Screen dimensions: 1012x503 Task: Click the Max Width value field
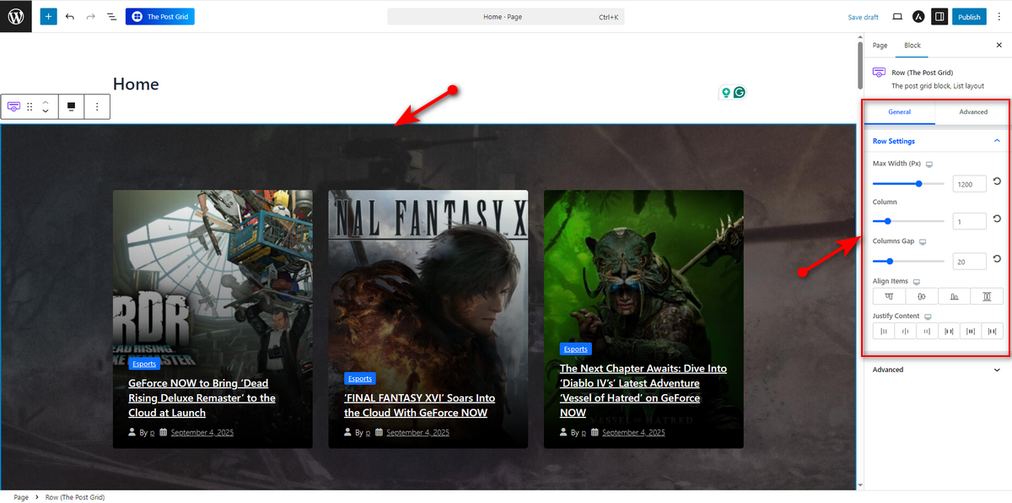click(x=969, y=183)
